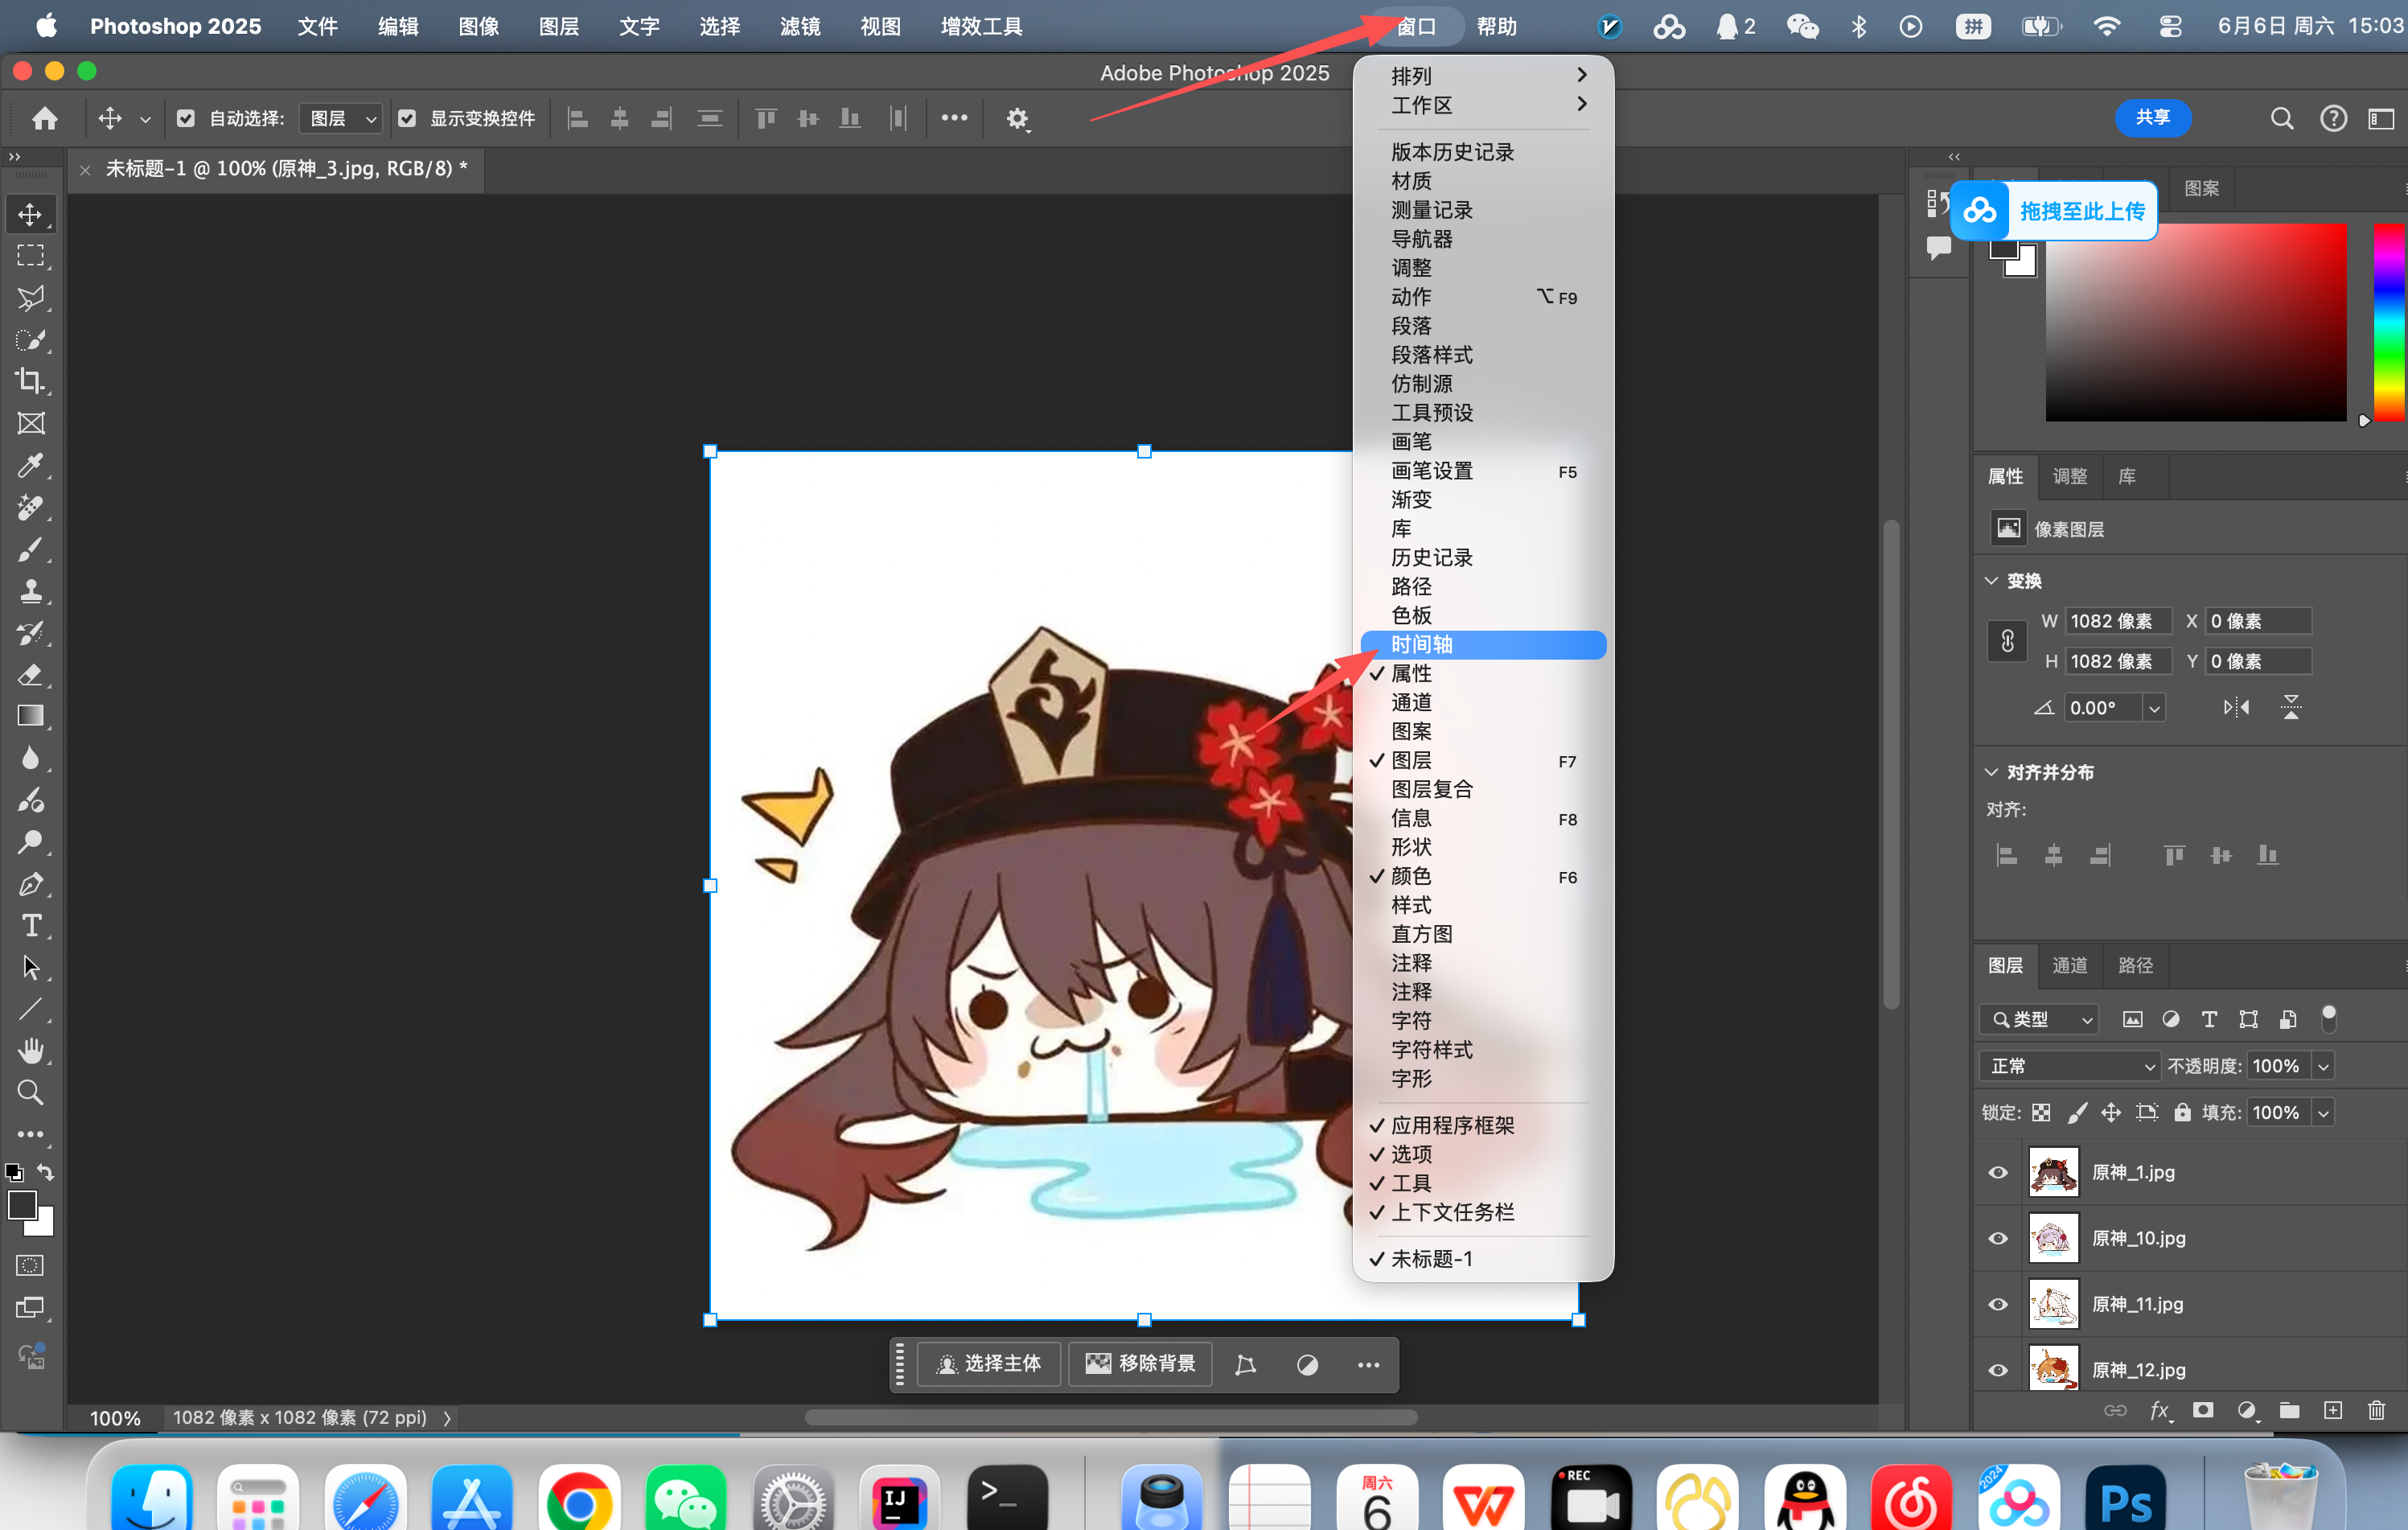
Task: Select the Hand tool
Action: coord(31,1051)
